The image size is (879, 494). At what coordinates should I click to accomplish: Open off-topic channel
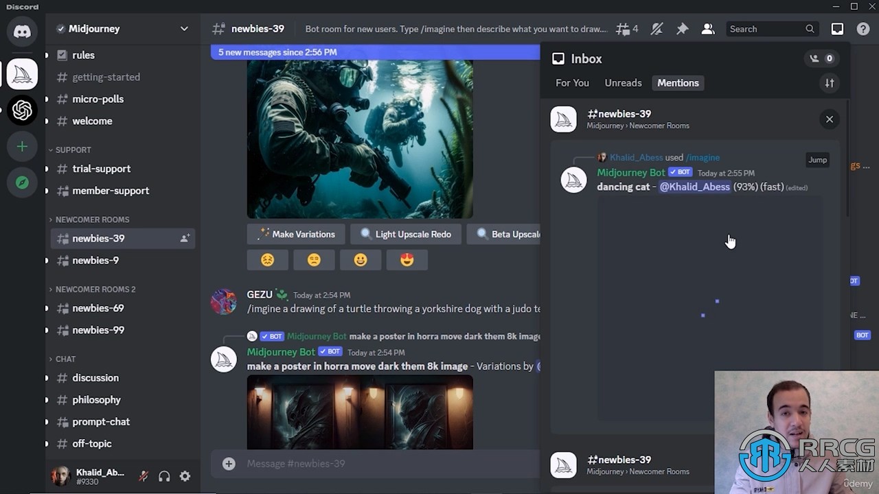[x=123, y=444]
